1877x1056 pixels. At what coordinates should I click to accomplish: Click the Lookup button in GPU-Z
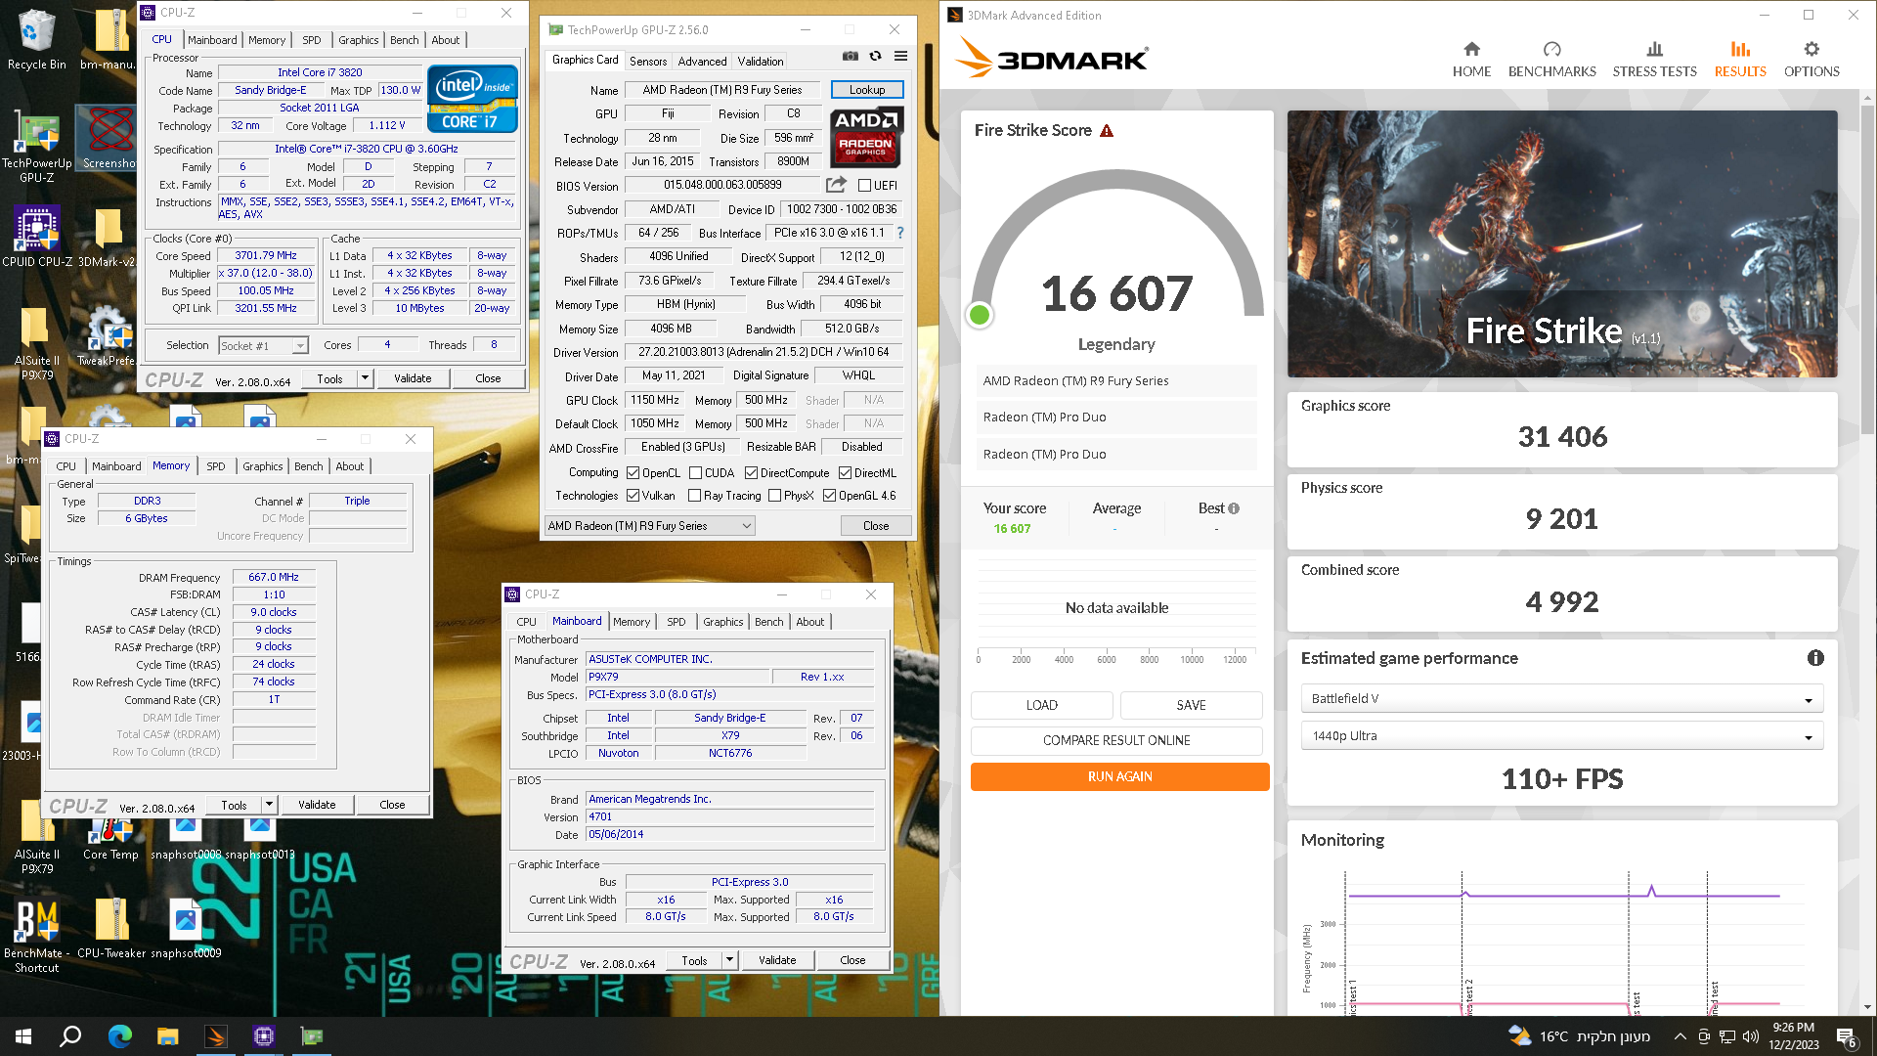coord(867,89)
